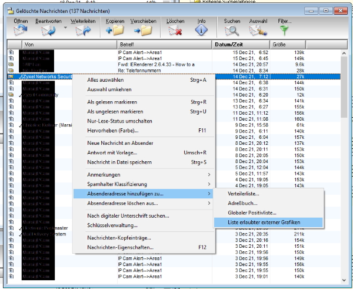Screen dimensions: 353x289
Task: Click the Beantworten reply icon
Action: (x=47, y=31)
